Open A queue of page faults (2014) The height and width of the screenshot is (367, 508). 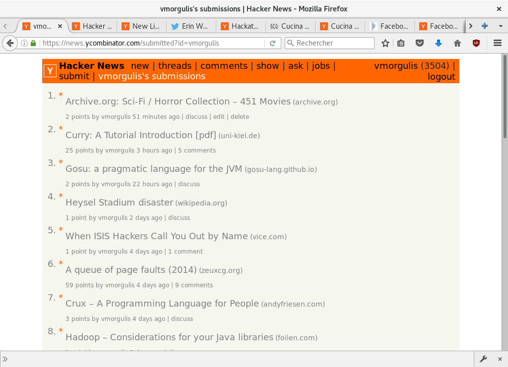pyautogui.click(x=131, y=269)
